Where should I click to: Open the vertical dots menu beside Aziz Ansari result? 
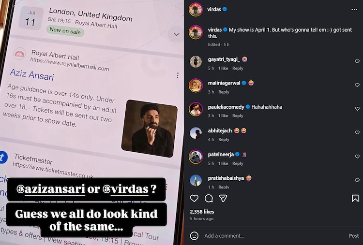(x=178, y=75)
